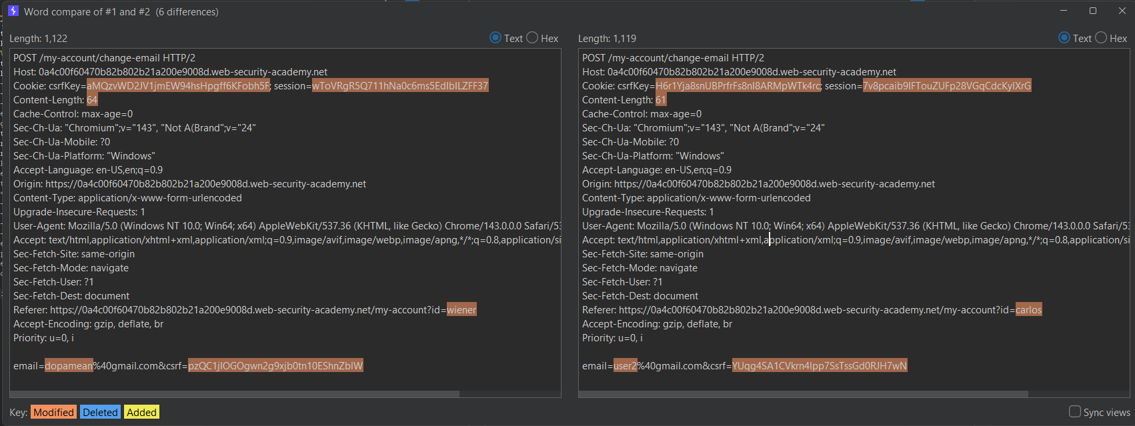Click 'Length: 1,119' label above right pane

pos(607,39)
